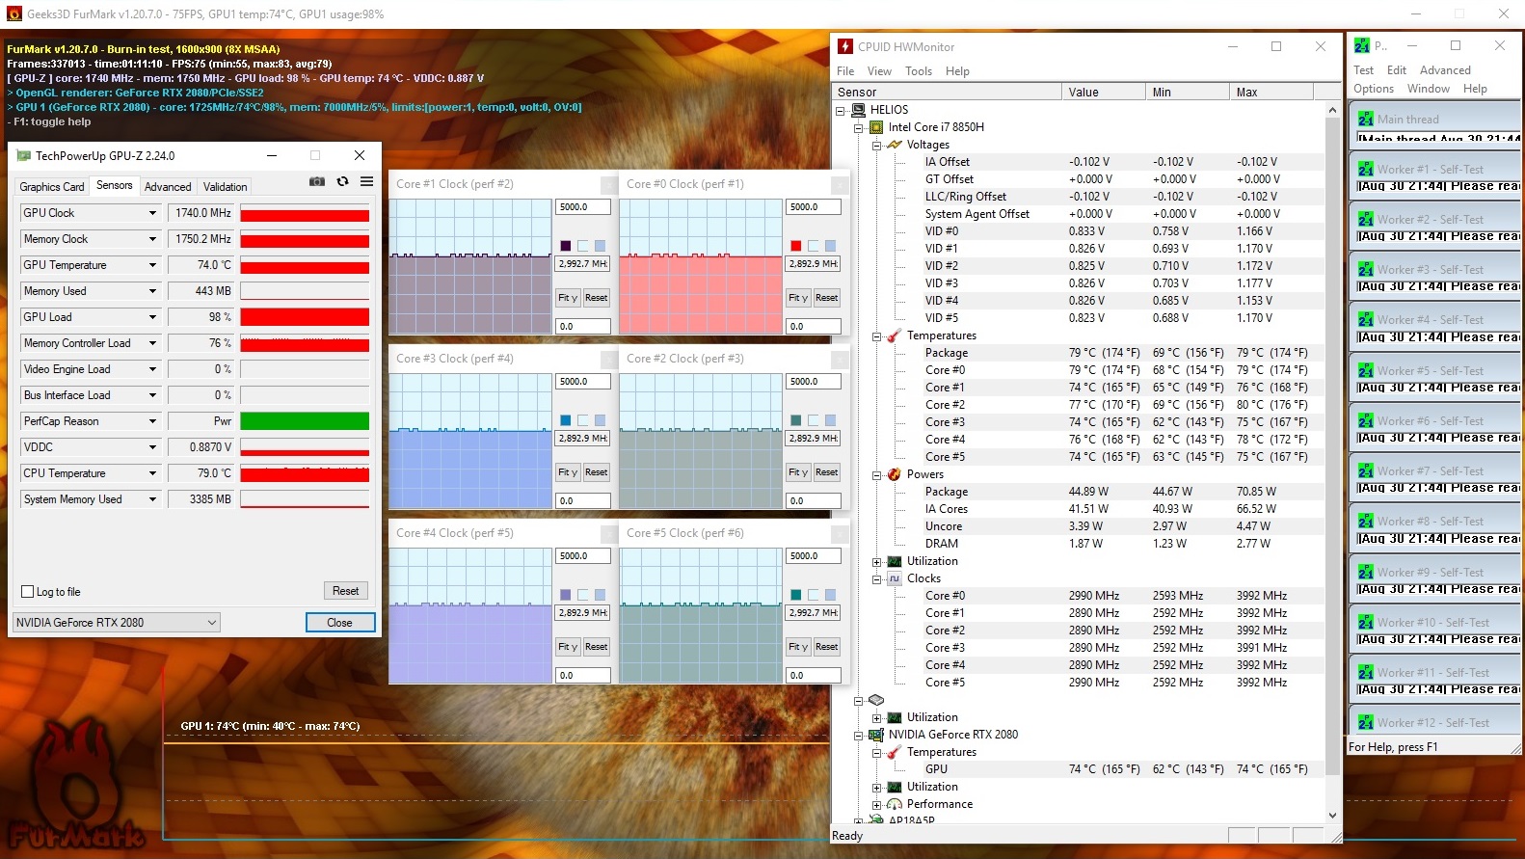The height and width of the screenshot is (859, 1525).
Task: Click GPU-Z refresh sensors icon
Action: (342, 181)
